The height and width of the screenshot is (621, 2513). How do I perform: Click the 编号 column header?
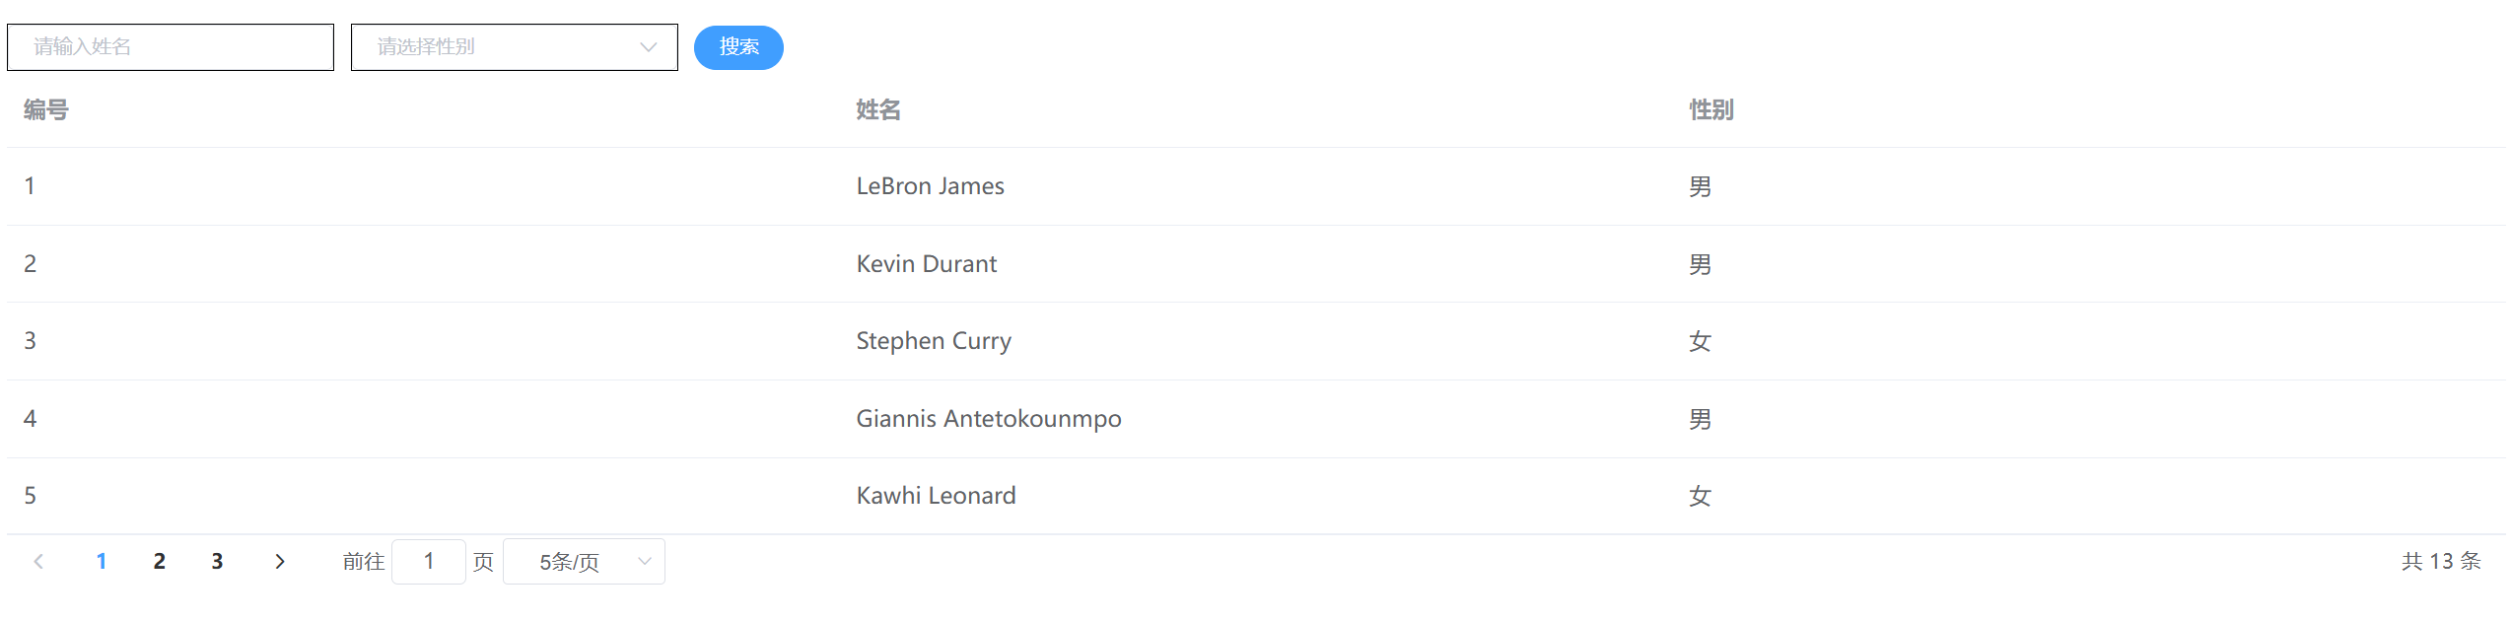[x=46, y=109]
